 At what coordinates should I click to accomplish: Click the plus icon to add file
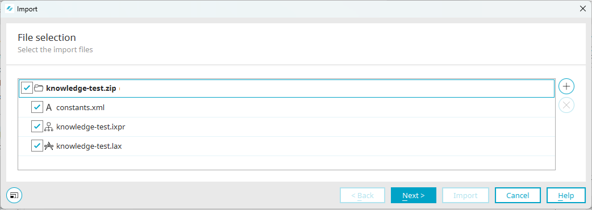(566, 86)
